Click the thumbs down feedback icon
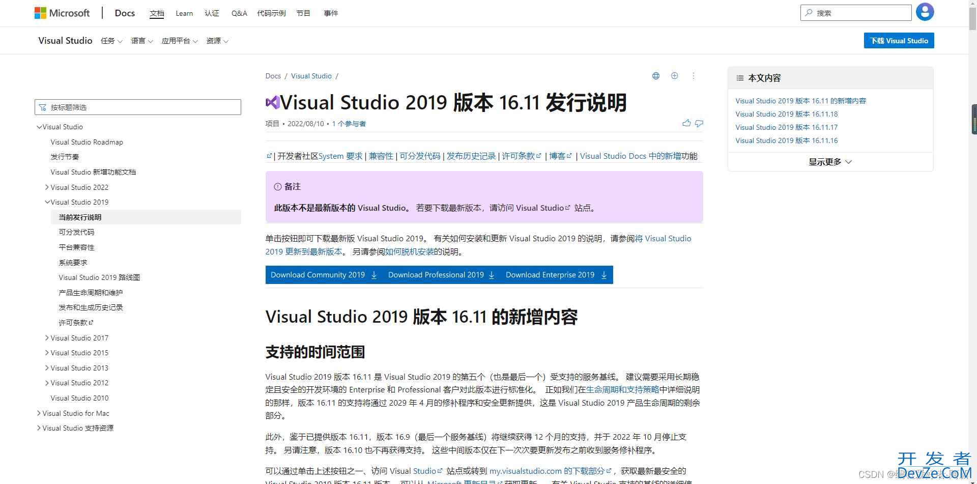 click(x=699, y=123)
